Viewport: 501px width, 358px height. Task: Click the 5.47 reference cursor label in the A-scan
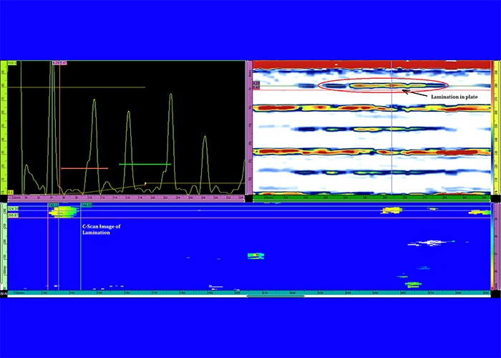63,63
